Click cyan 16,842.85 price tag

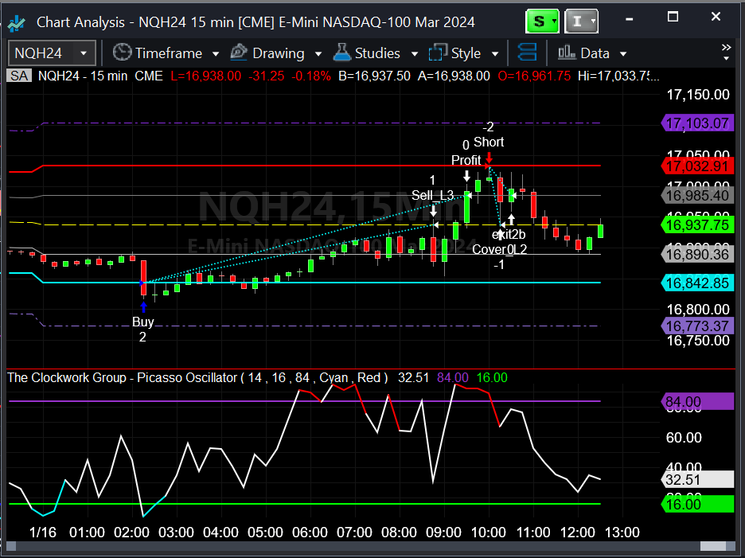click(697, 283)
